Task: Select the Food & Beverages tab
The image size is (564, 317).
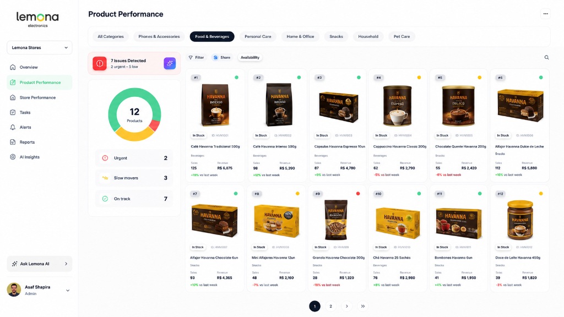Action: click(x=212, y=37)
